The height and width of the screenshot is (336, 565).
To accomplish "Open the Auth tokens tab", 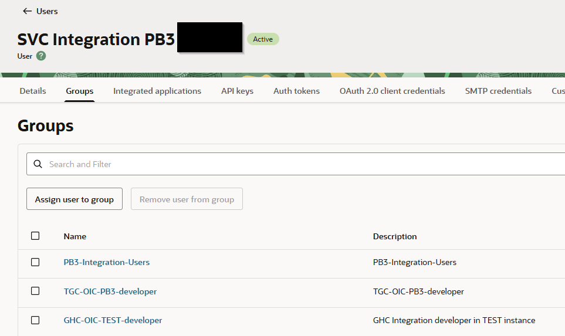I will [296, 91].
